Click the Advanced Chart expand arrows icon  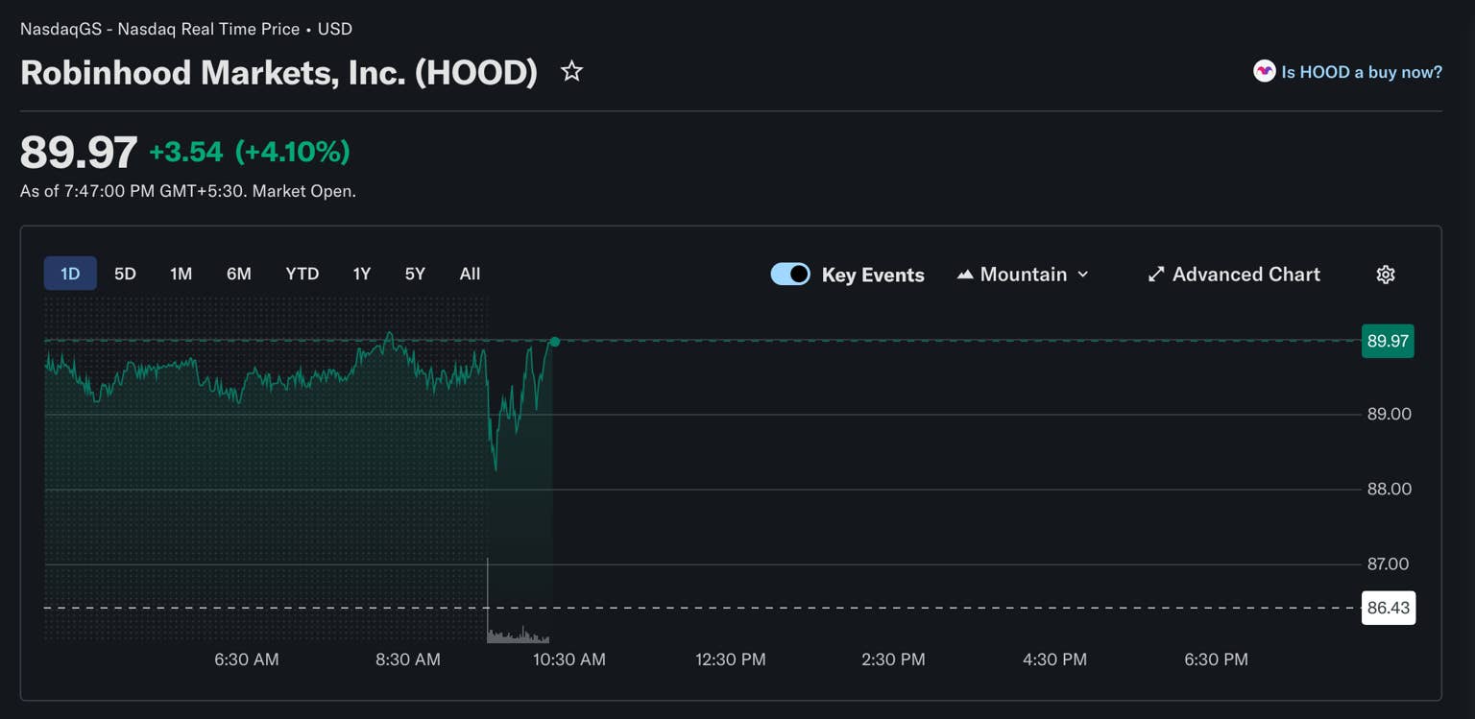(1156, 275)
